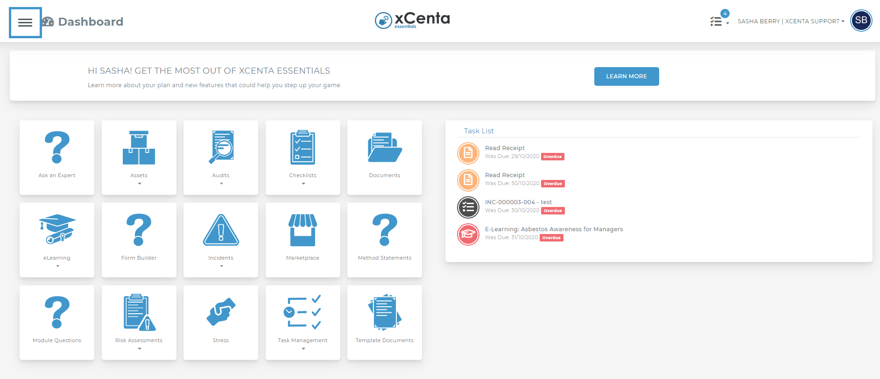
Task: Click Overdue badge on INC-000003-004 task
Action: [553, 211]
